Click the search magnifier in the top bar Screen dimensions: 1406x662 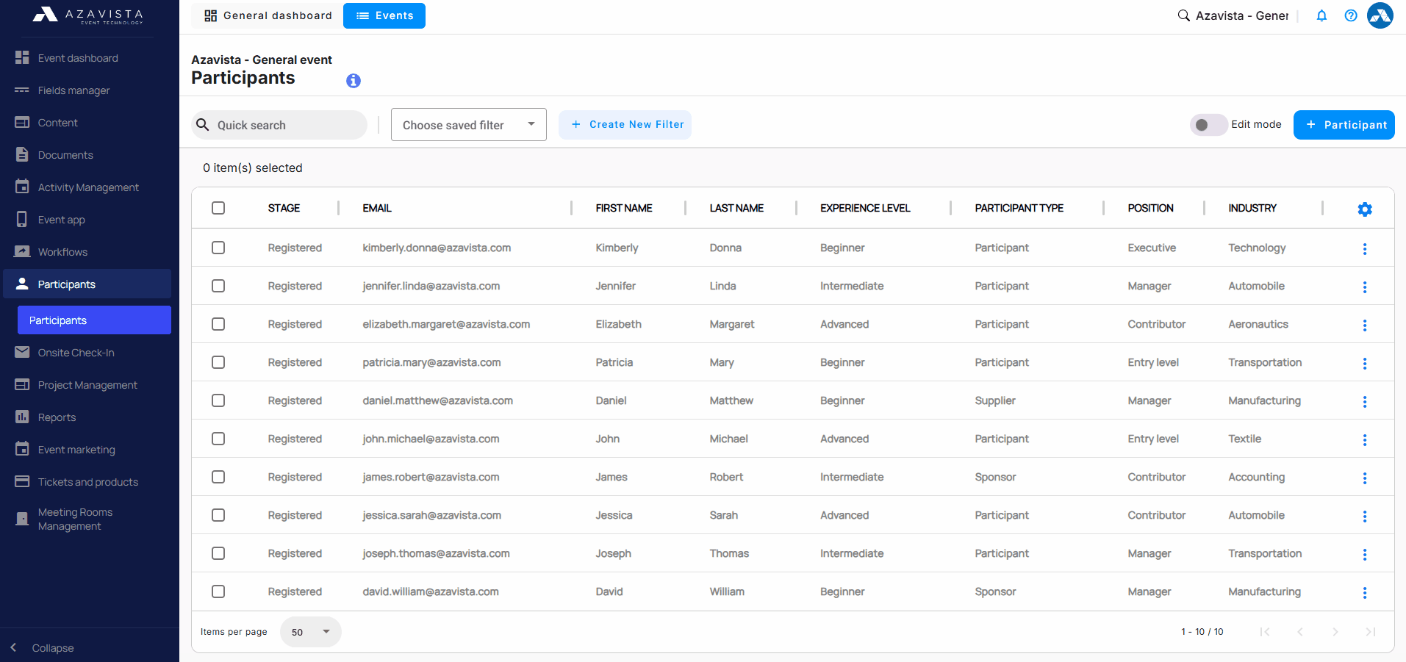(x=1184, y=15)
